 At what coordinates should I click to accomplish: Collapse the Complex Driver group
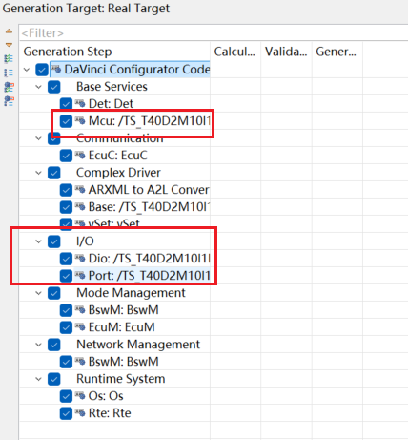39,173
